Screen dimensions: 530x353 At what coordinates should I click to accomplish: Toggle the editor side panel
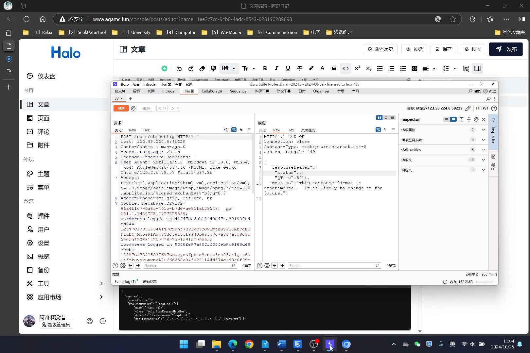(x=478, y=68)
